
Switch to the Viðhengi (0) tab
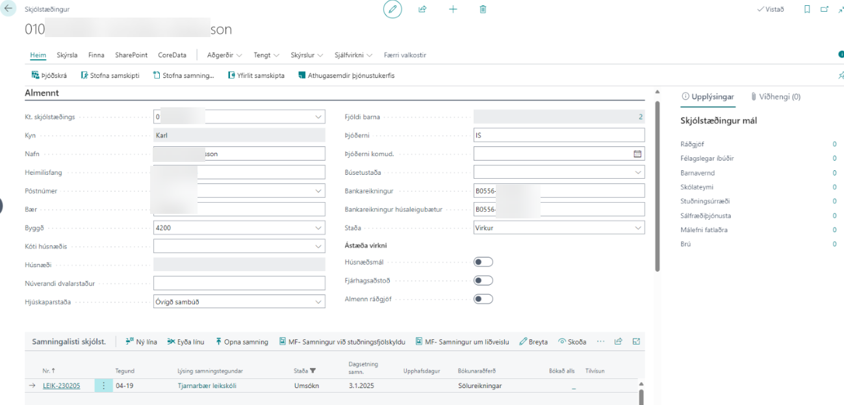point(775,97)
